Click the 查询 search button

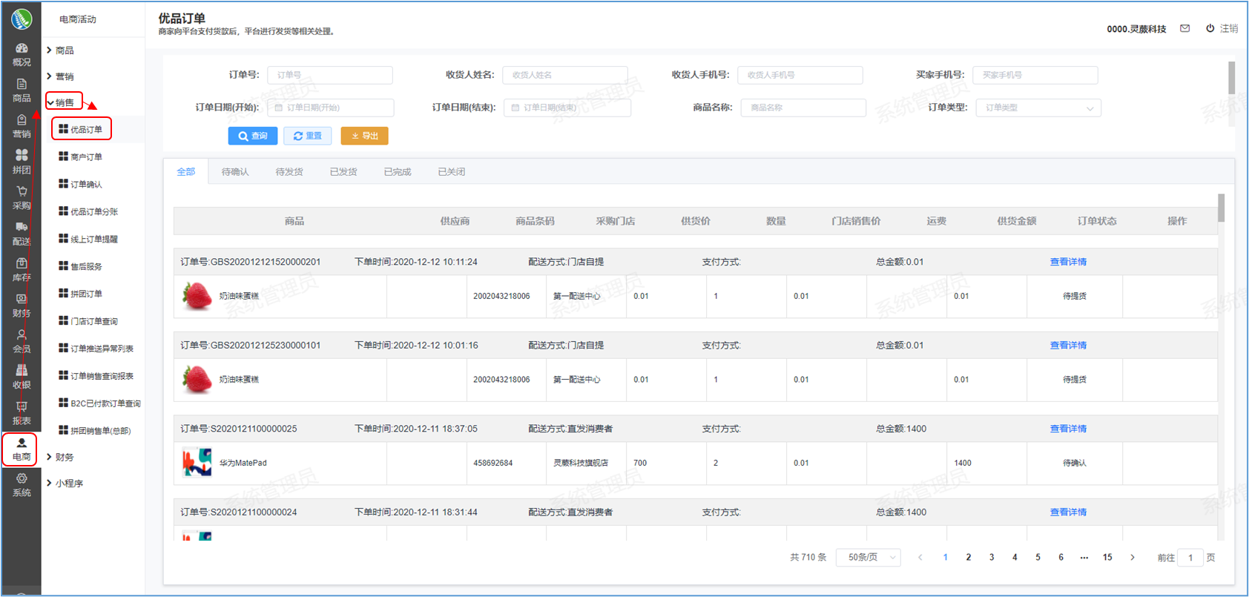[253, 136]
